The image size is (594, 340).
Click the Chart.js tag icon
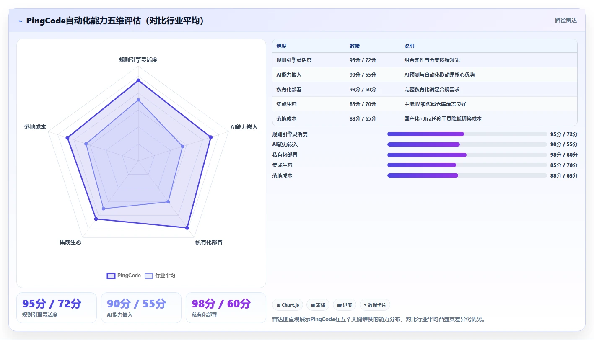[278, 305]
